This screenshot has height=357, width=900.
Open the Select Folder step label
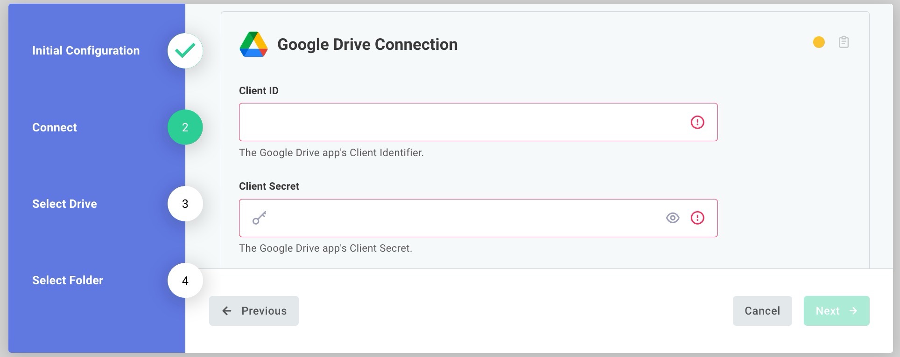pyautogui.click(x=68, y=280)
